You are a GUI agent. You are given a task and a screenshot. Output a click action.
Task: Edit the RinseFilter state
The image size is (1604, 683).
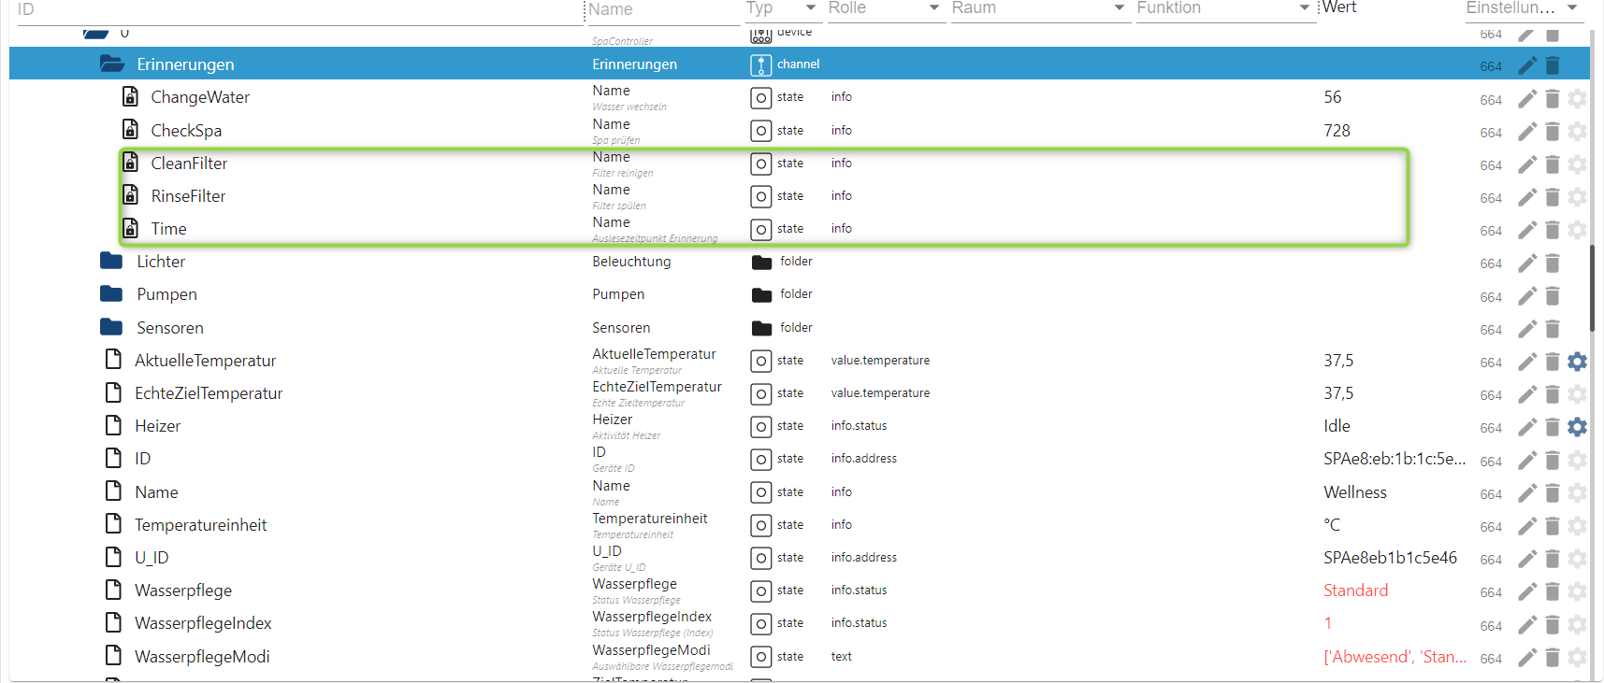1527,197
